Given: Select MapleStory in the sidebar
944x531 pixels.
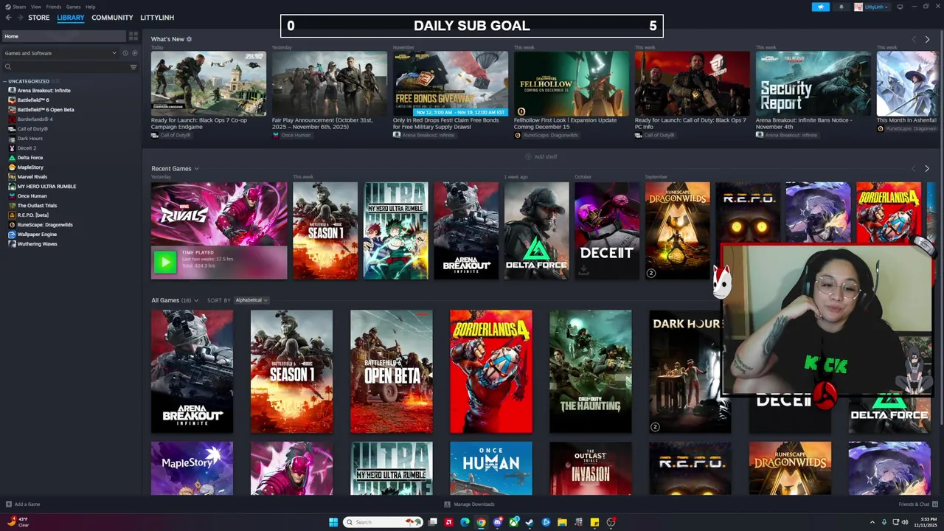Looking at the screenshot, I should point(30,167).
